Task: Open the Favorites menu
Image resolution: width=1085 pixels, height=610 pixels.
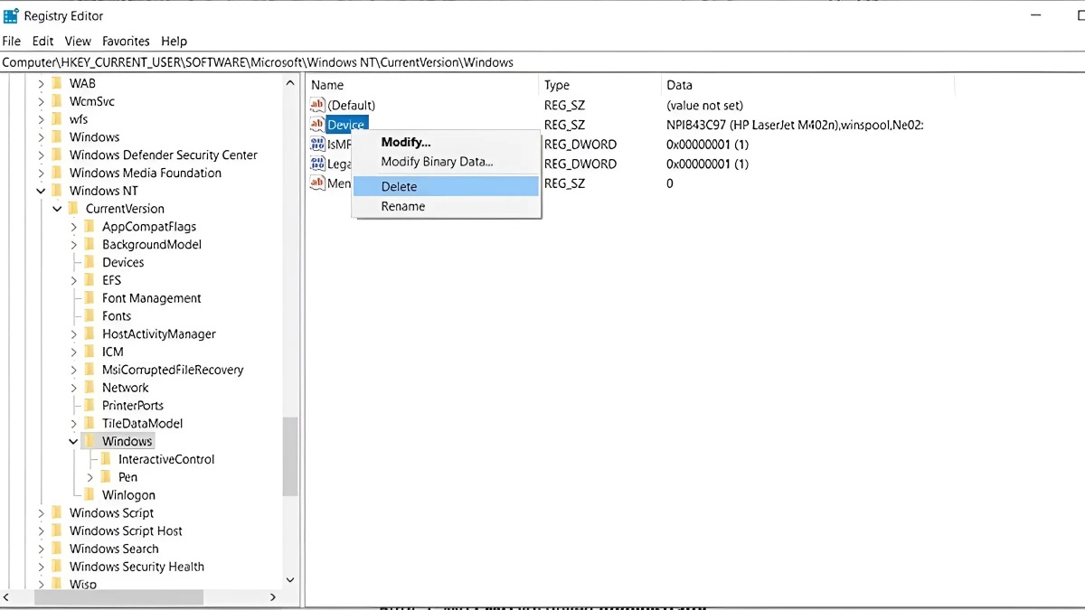Action: coord(126,41)
